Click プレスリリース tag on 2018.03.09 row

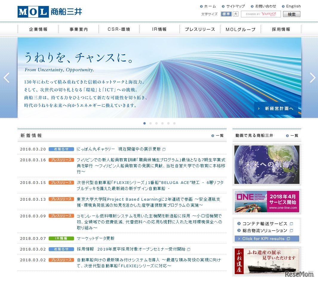click(x=61, y=216)
